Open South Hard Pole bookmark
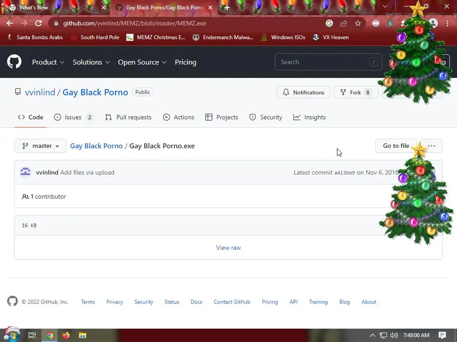 [96, 37]
